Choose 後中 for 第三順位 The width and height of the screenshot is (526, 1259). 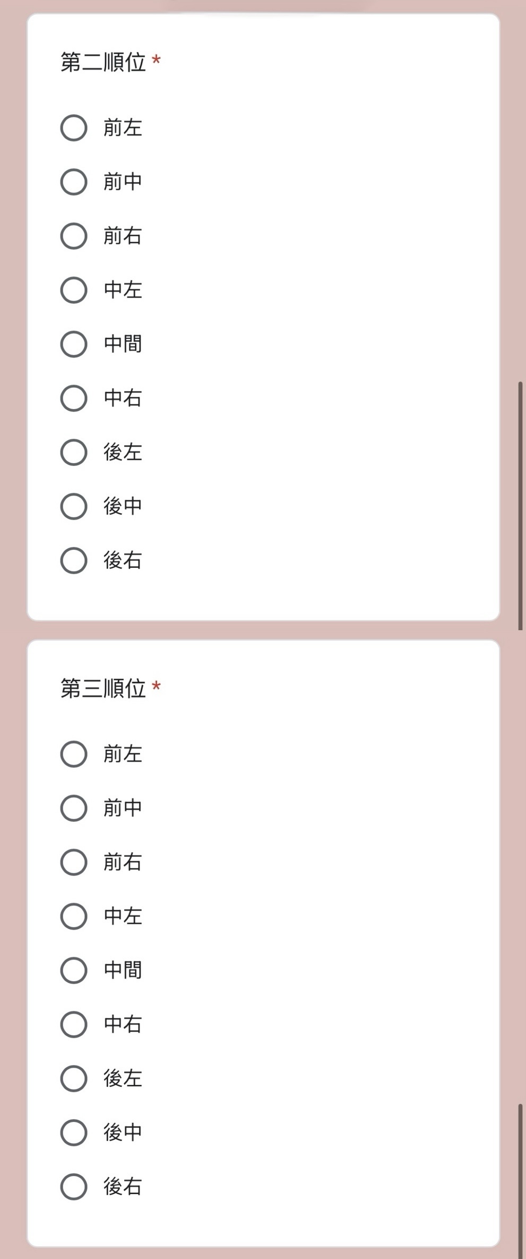pyautogui.click(x=74, y=1133)
